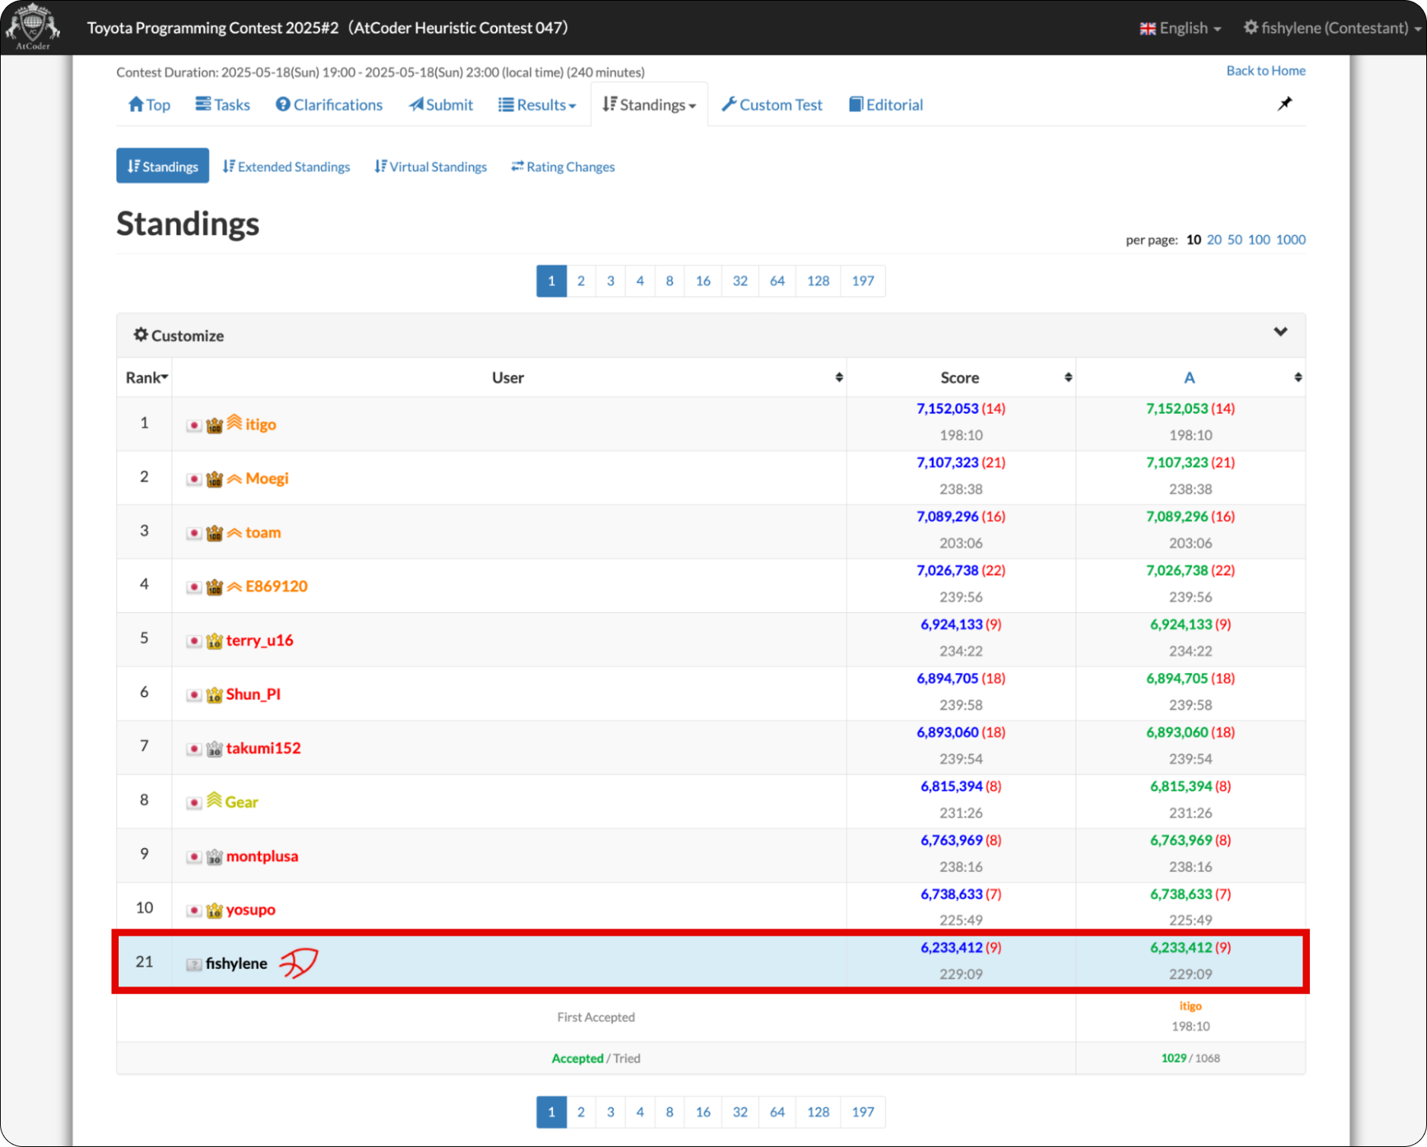Click the crown icon next to yosupo
The image size is (1427, 1147).
click(x=215, y=910)
